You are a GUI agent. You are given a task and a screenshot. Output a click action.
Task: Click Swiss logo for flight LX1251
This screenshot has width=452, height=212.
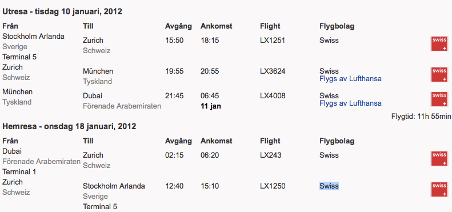coord(439,44)
